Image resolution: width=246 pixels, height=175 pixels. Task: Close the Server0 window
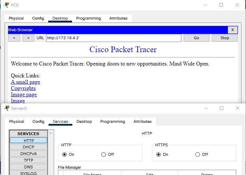[238, 108]
